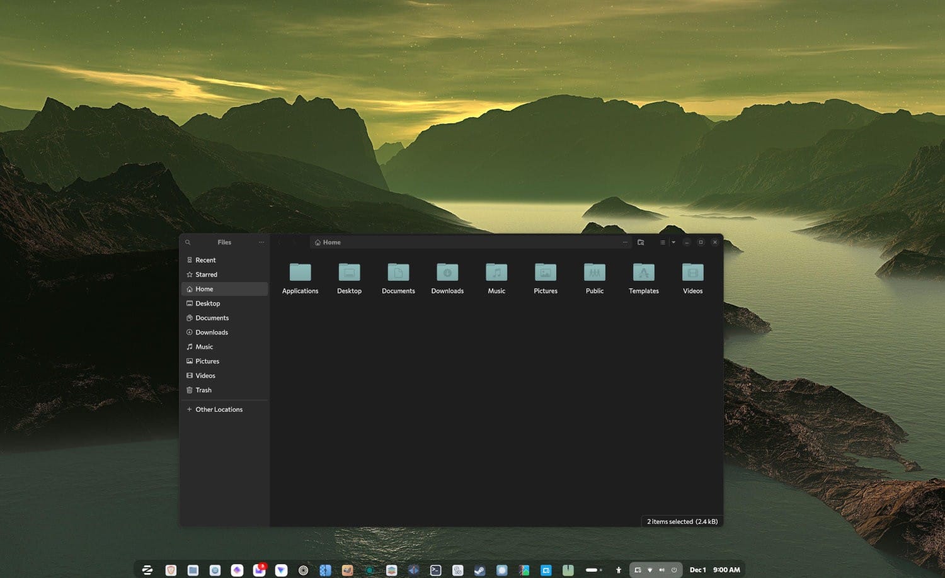Click the display icon in the system tray
Screen dimensions: 945x578
tap(639, 570)
